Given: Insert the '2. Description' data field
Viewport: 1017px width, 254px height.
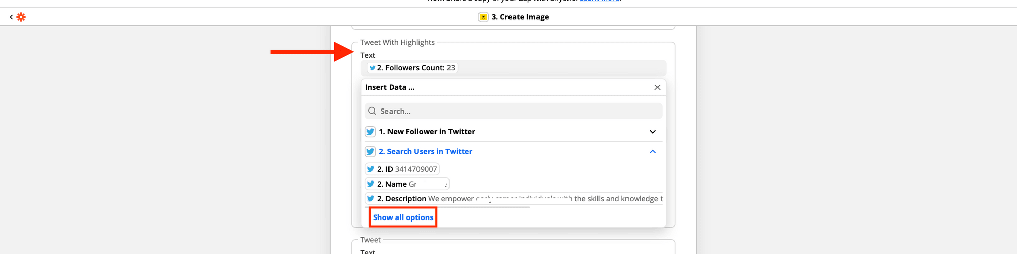Looking at the screenshot, I should 514,199.
